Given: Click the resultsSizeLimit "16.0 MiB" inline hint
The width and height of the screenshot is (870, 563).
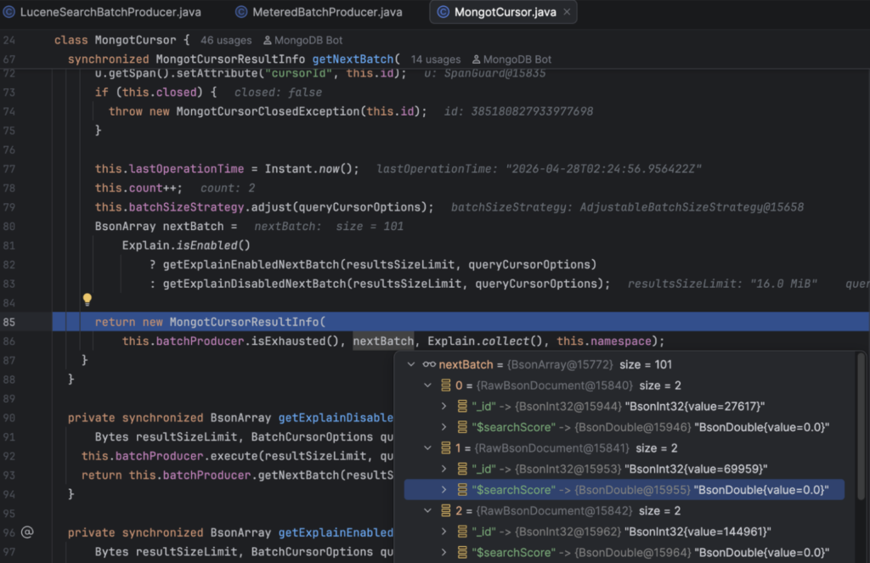Looking at the screenshot, I should (722, 284).
